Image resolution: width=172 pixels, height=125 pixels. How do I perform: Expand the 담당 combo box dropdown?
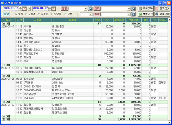pos(86,9)
